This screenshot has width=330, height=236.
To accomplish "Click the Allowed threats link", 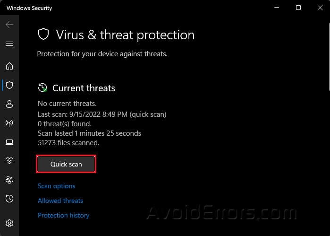I will 60,201.
